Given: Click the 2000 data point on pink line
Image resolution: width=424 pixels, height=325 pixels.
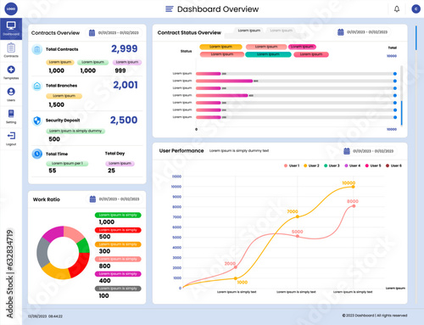Looking at the screenshot, I should 236,267.
